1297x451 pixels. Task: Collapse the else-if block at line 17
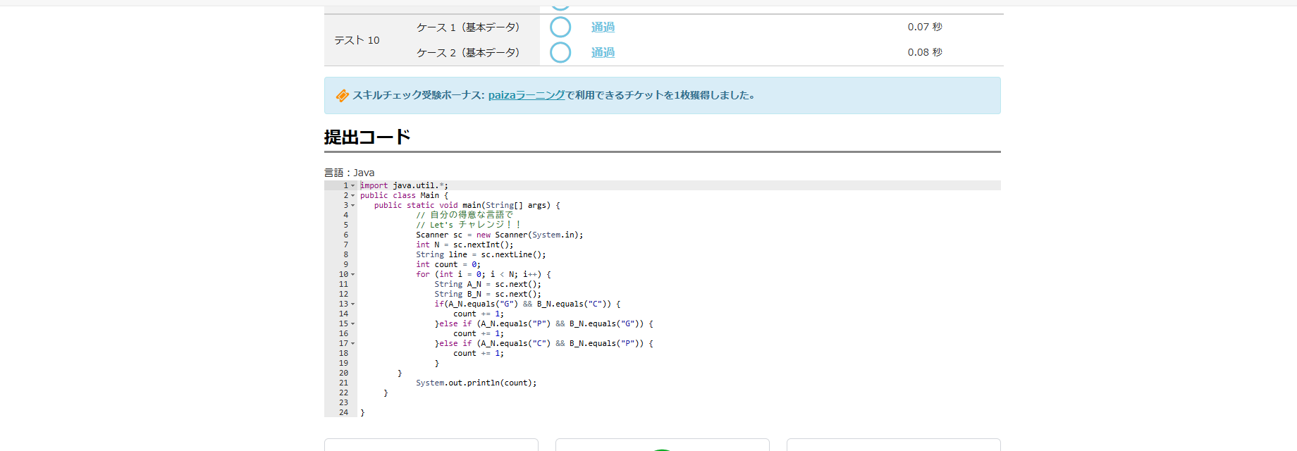(353, 344)
